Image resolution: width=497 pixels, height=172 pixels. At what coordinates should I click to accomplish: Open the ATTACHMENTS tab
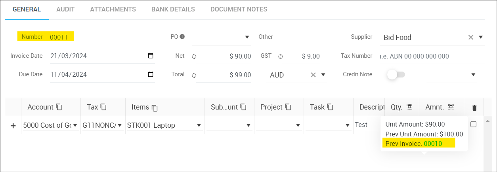[113, 9]
